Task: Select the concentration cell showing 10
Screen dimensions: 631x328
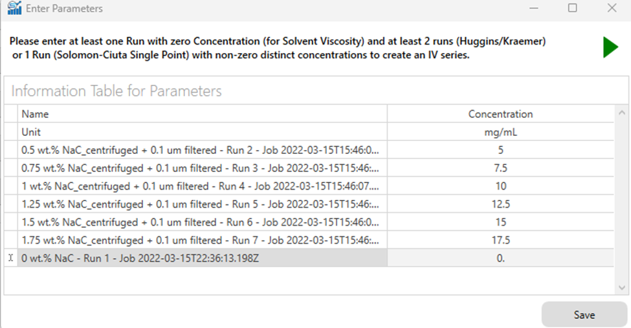Action: (500, 186)
